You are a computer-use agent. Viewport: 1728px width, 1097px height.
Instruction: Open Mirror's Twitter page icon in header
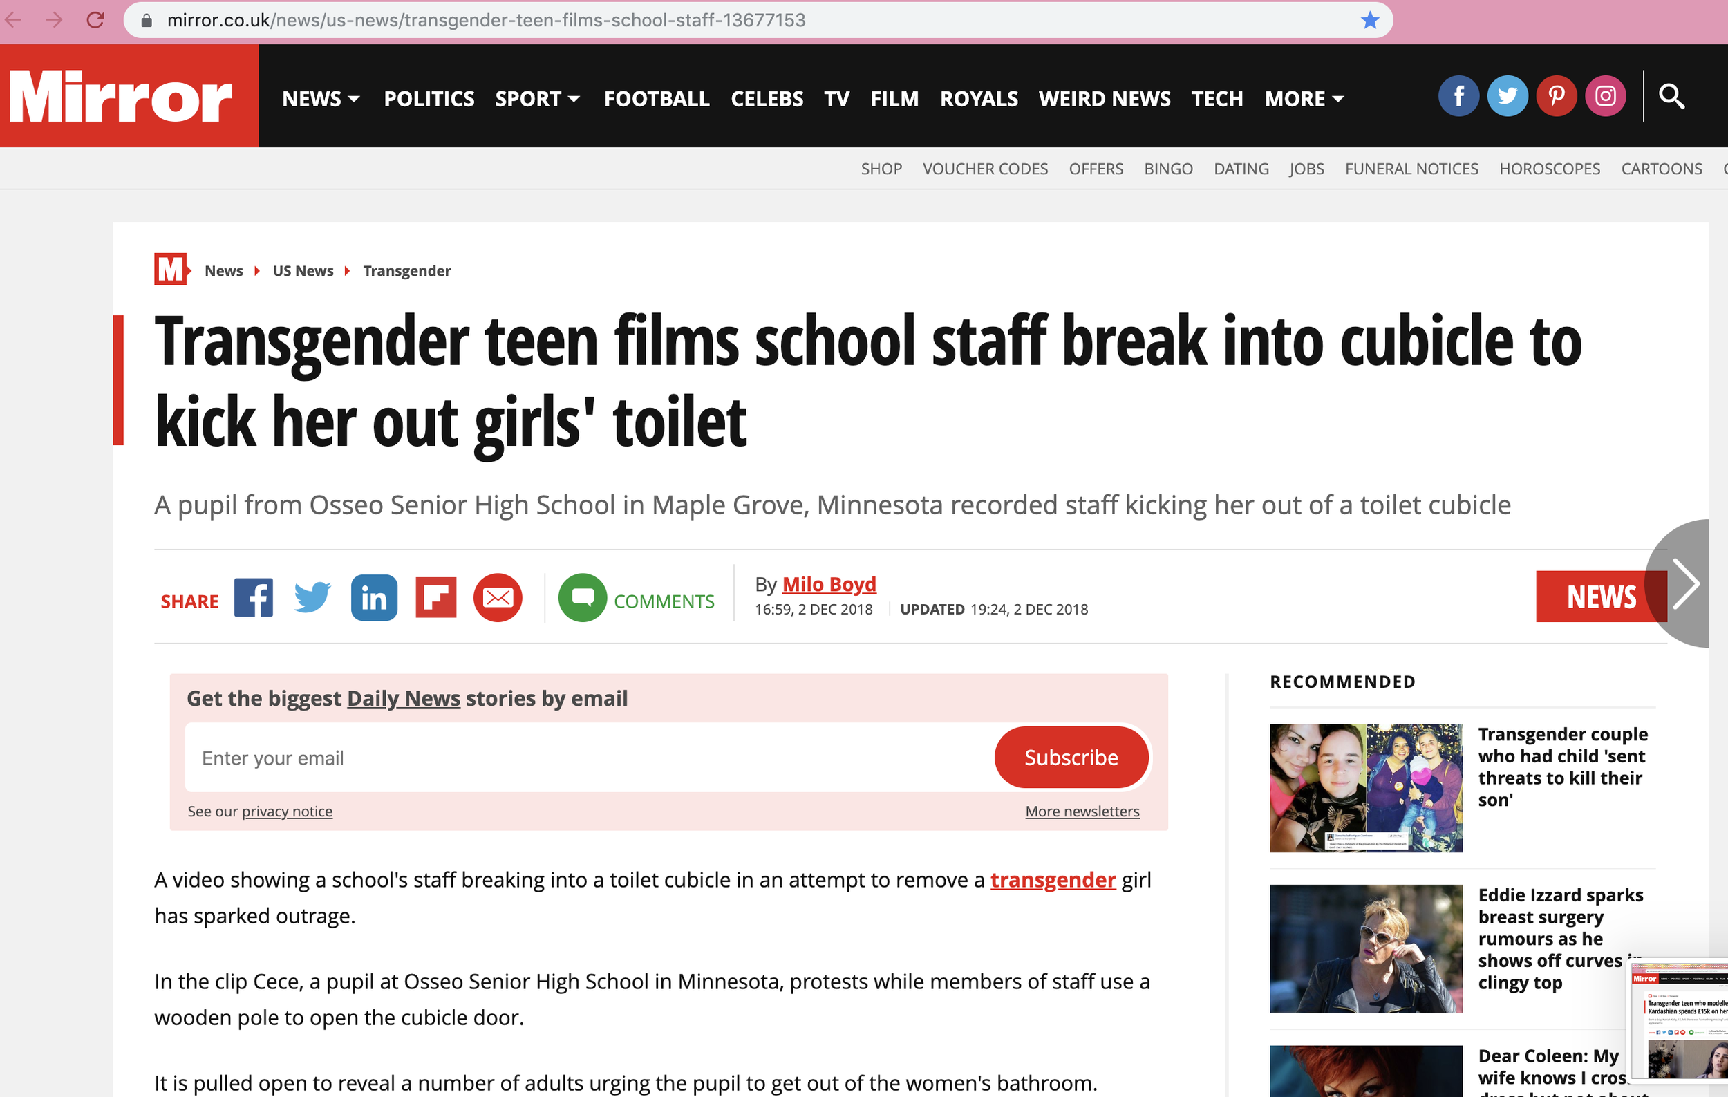coord(1507,95)
